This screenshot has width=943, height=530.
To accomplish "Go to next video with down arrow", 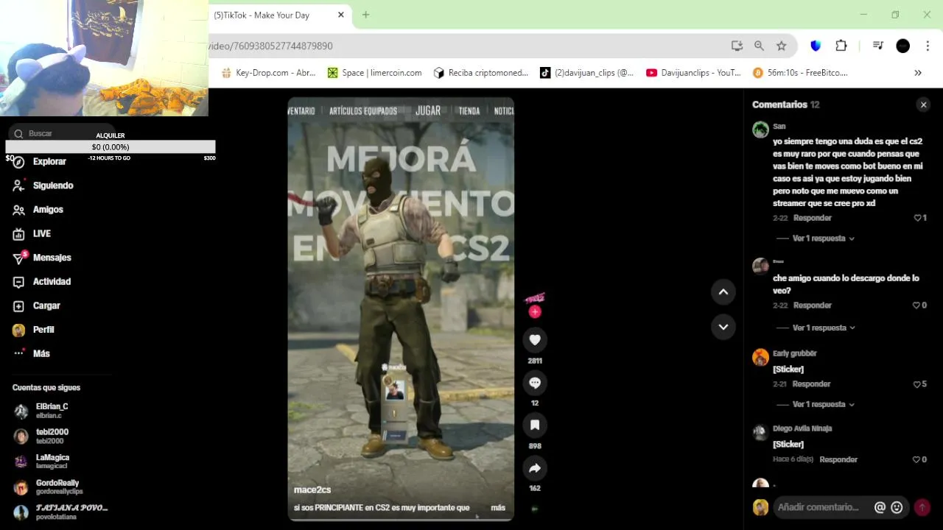I will (723, 327).
